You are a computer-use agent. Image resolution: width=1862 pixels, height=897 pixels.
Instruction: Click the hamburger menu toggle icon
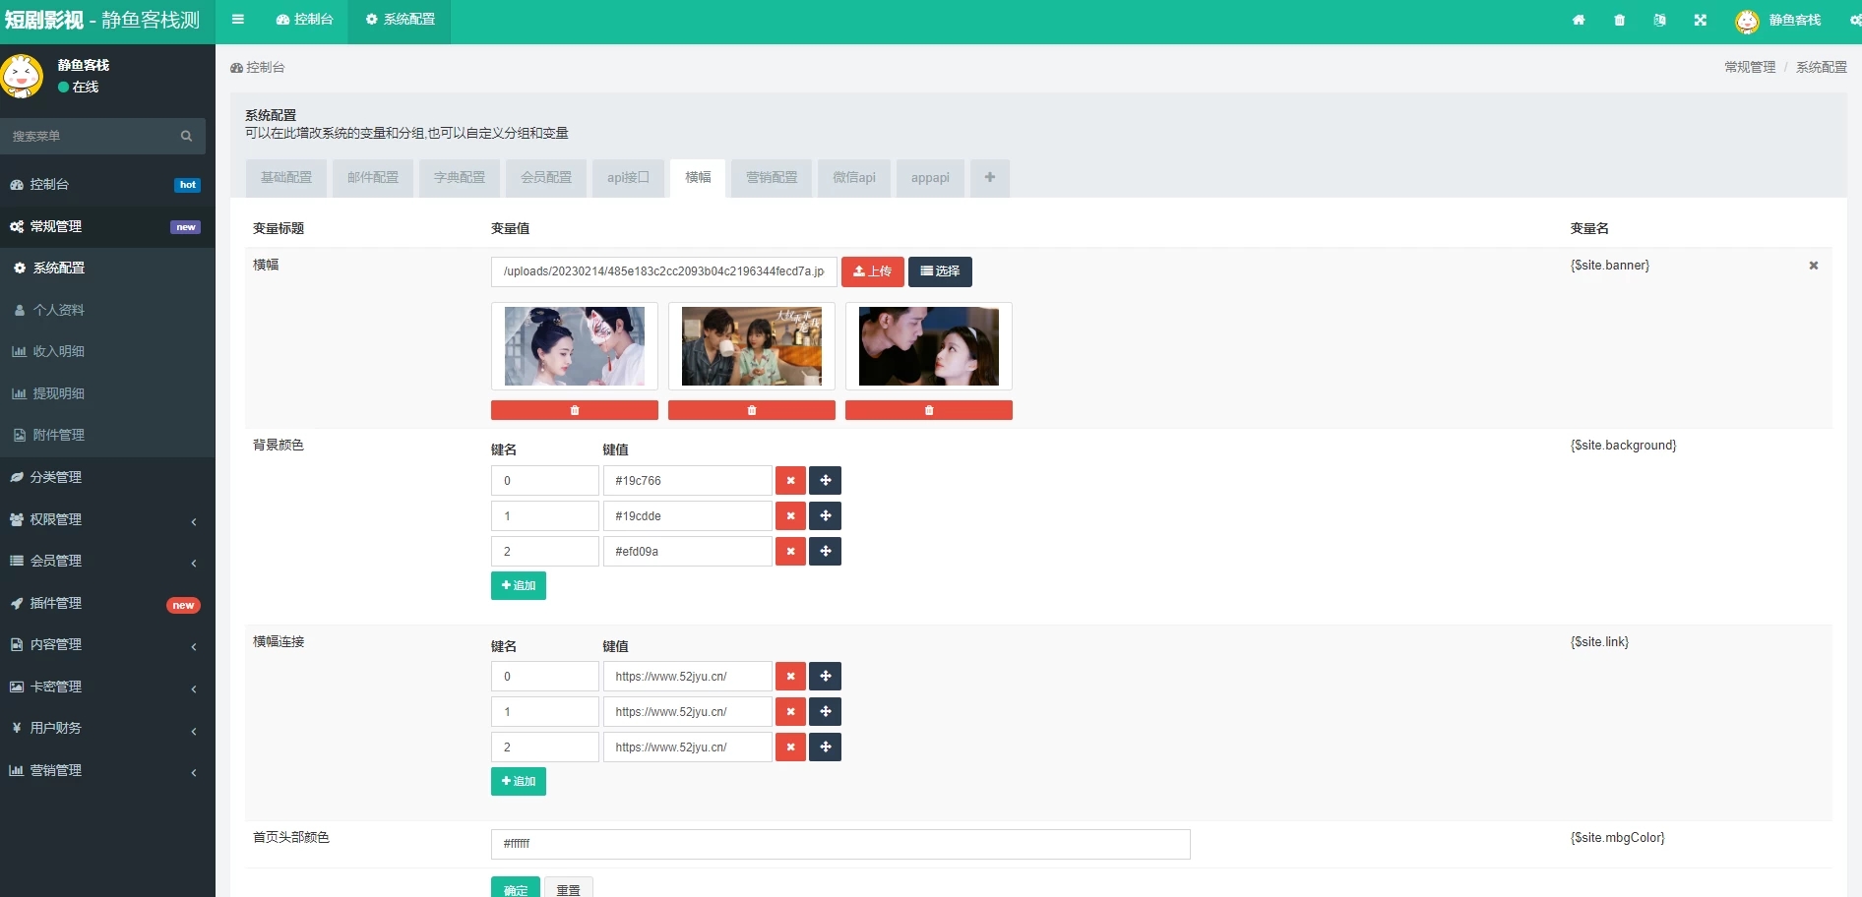237,20
